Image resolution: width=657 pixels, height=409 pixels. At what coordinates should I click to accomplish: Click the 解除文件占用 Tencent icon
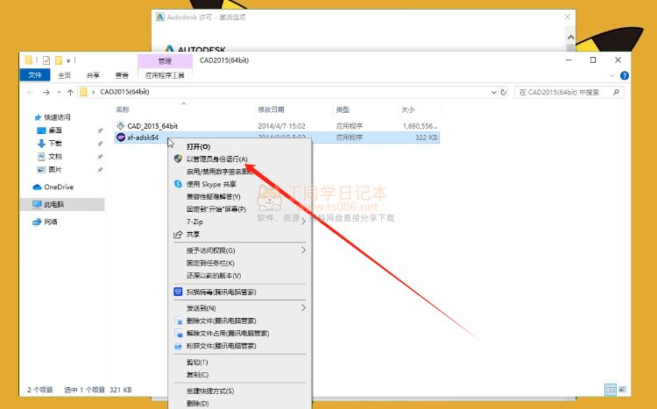pos(178,334)
